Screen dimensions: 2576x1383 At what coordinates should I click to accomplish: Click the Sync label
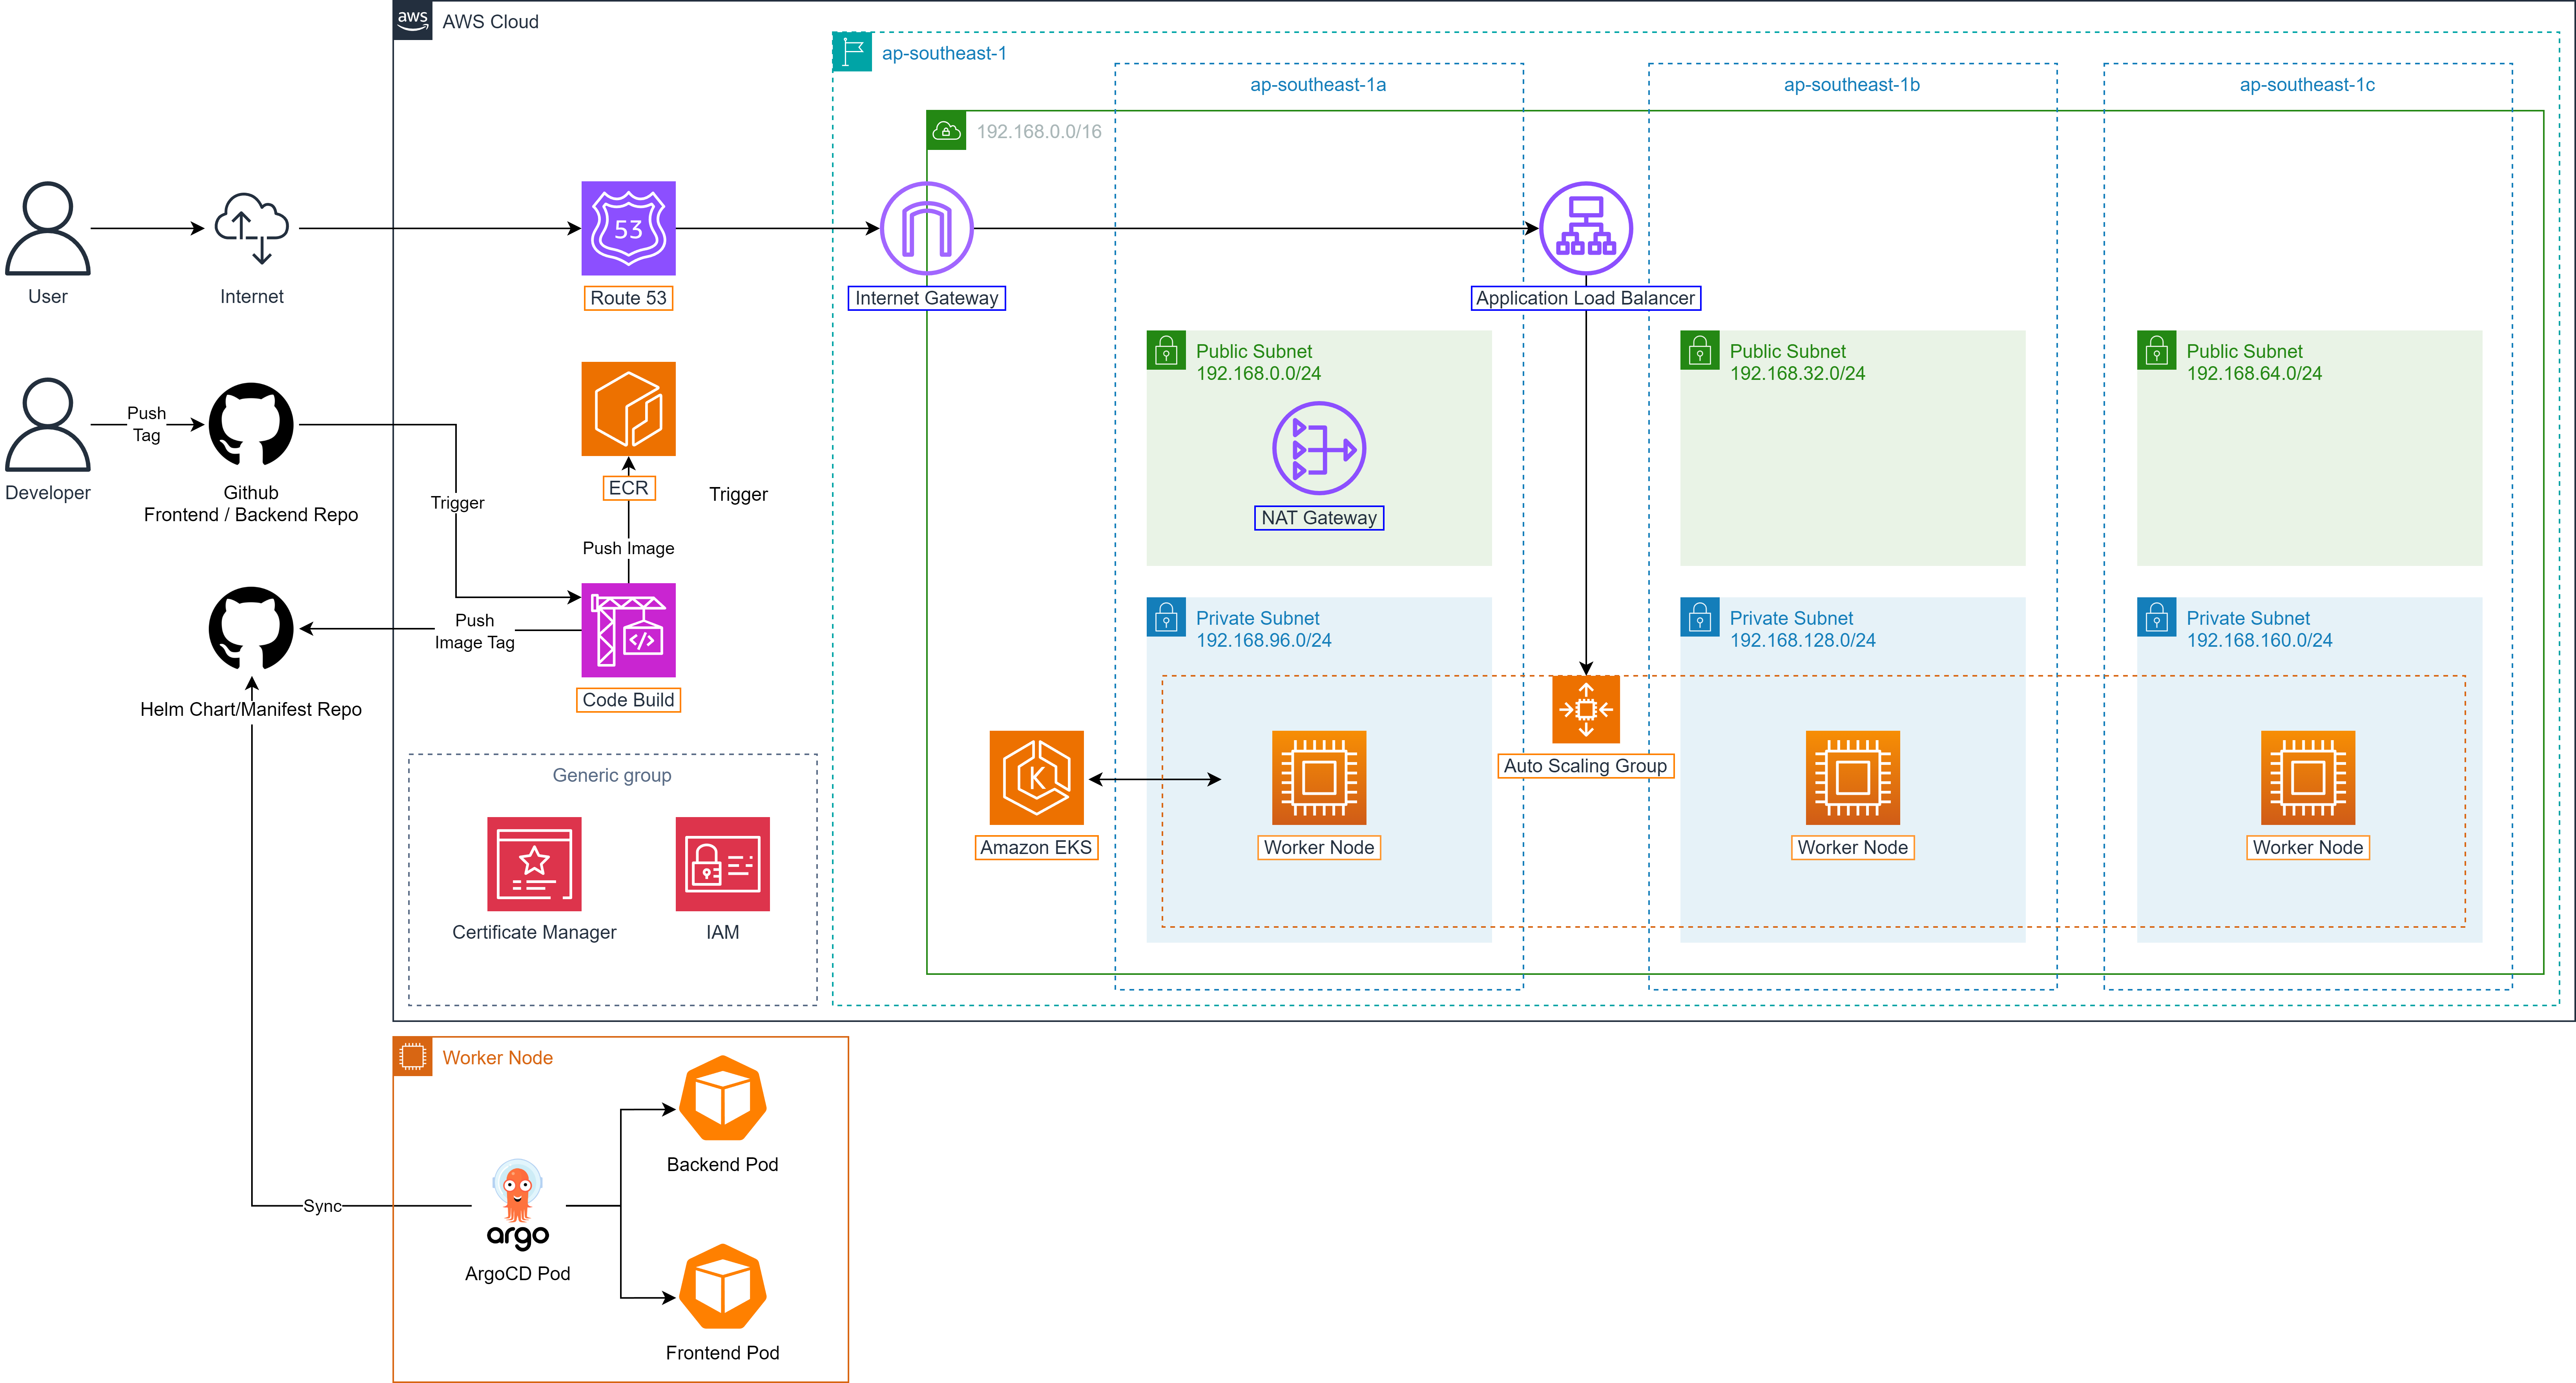tap(322, 1206)
